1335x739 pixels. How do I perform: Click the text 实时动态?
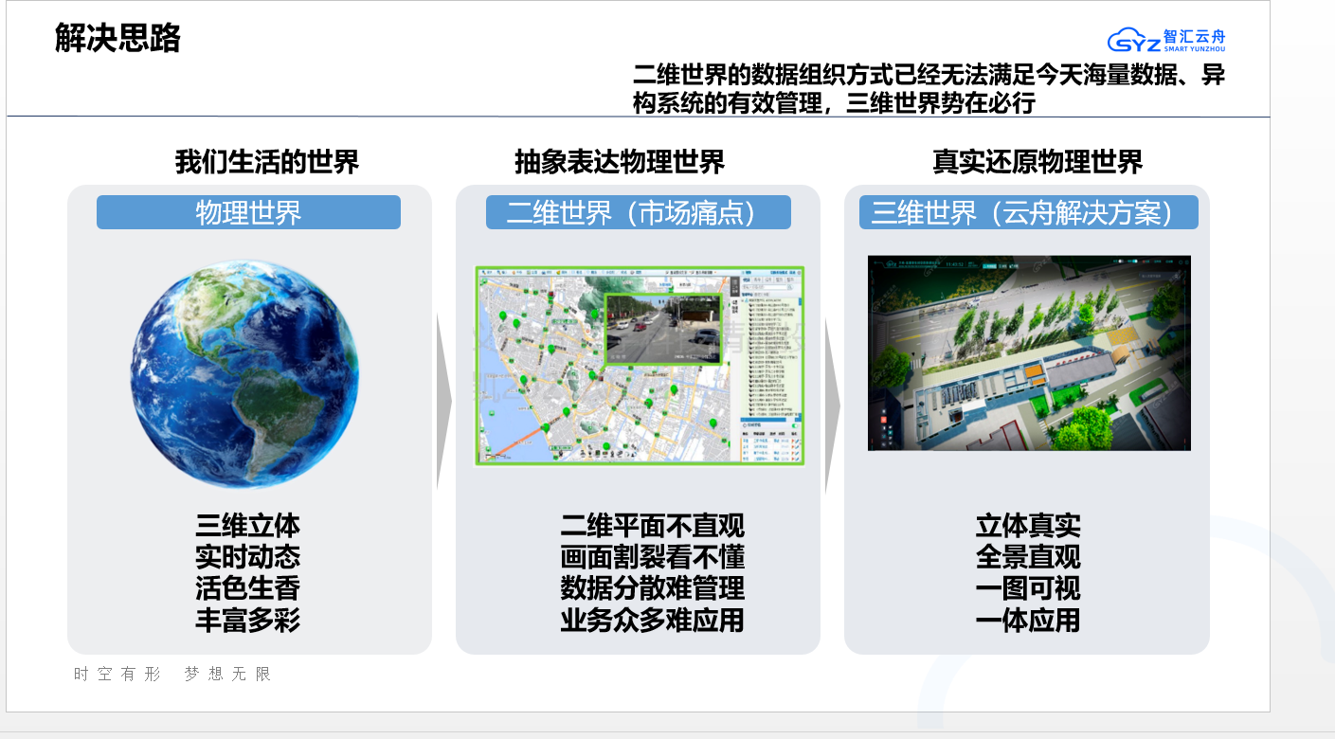[x=248, y=557]
